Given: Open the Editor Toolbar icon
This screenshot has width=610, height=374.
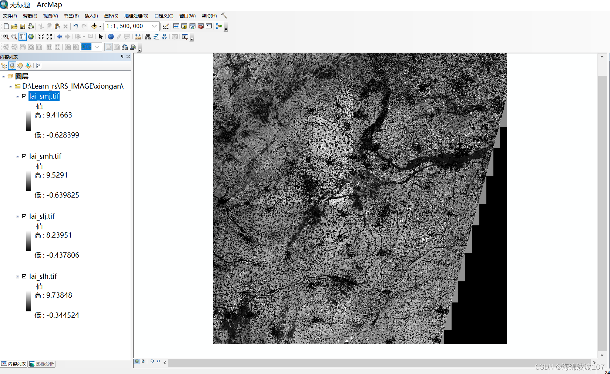Looking at the screenshot, I should pyautogui.click(x=166, y=26).
